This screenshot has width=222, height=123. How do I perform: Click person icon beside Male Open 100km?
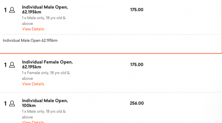pos(12,104)
